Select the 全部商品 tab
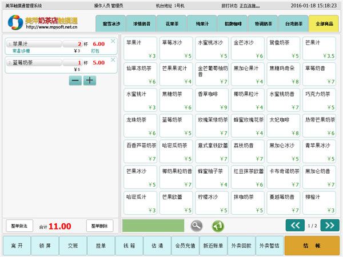The width and height of the screenshot is (343, 257). click(324, 24)
